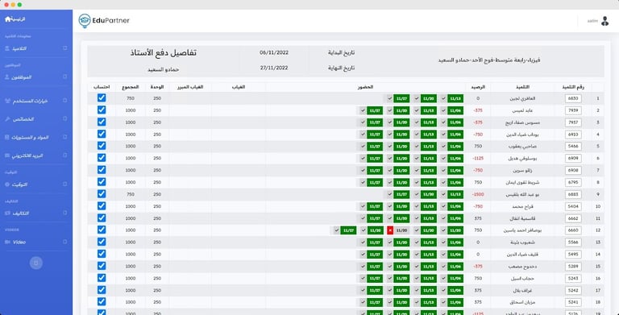619x315 pixels.
Task: Uncheck احتساب checkbox for student 6830
Action: [x=102, y=97]
